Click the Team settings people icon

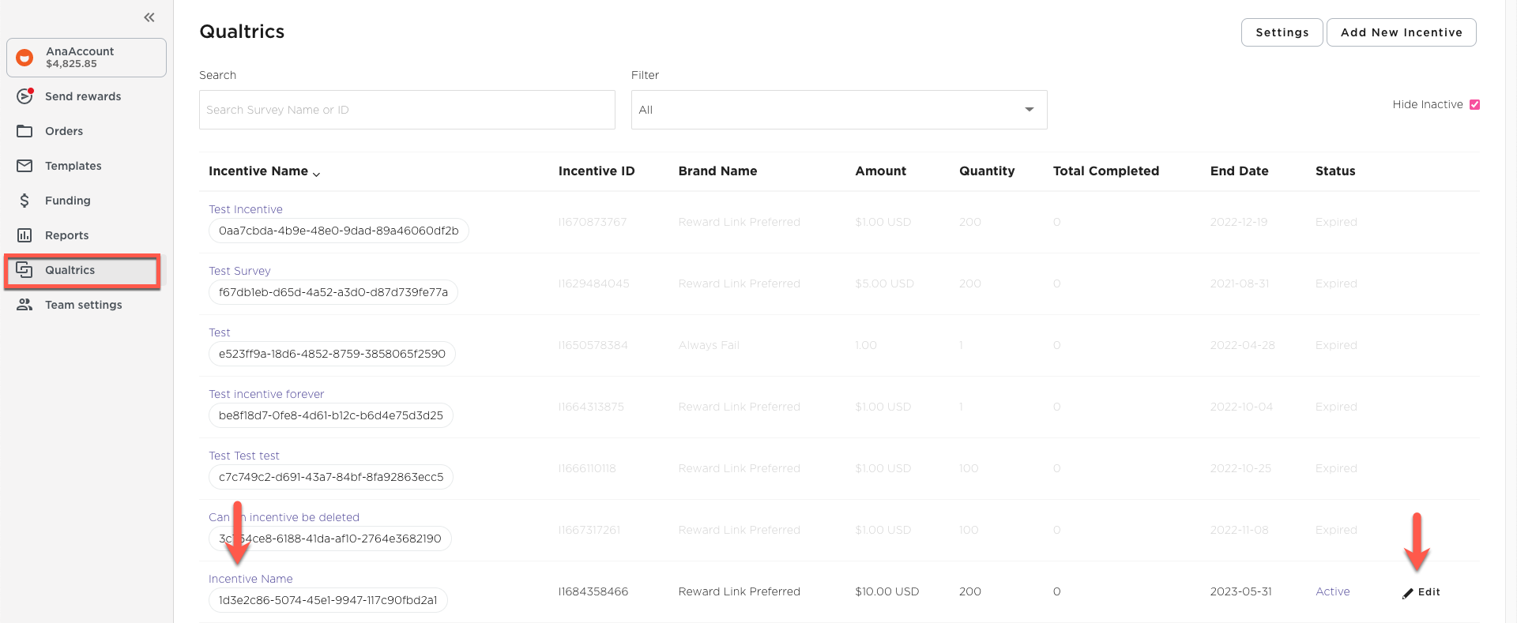coord(25,305)
